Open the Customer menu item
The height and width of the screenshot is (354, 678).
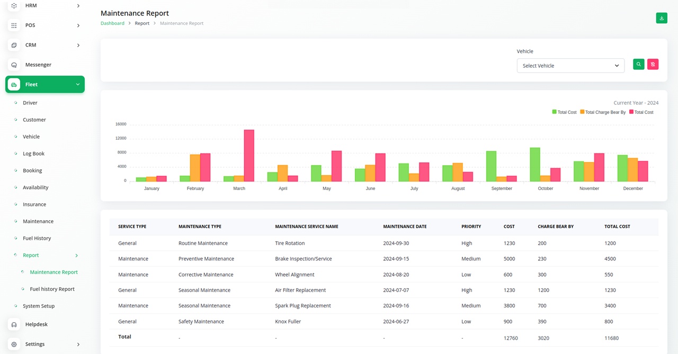pos(34,120)
